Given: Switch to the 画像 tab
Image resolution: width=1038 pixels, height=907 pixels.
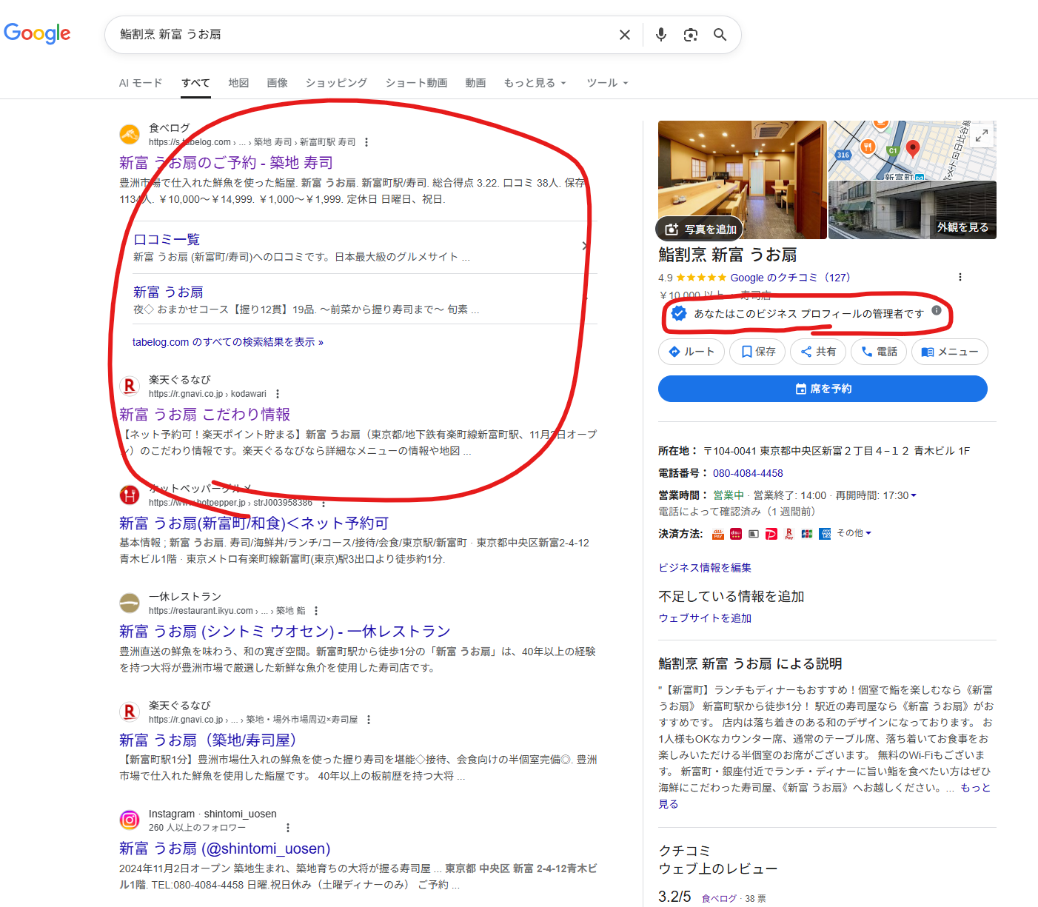Looking at the screenshot, I should (x=277, y=82).
